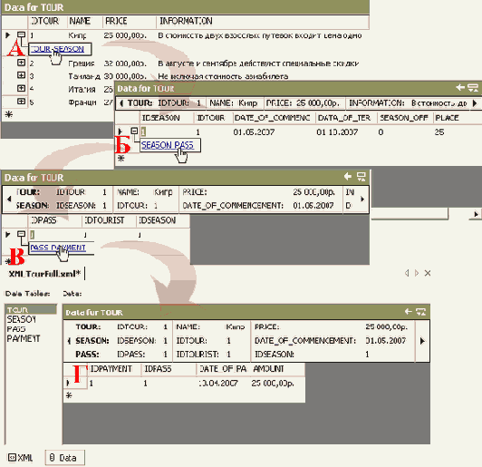This screenshot has height=467, width=482.
Task: Collapse row 1 Кипр in TOUR grid
Action: click(21, 34)
